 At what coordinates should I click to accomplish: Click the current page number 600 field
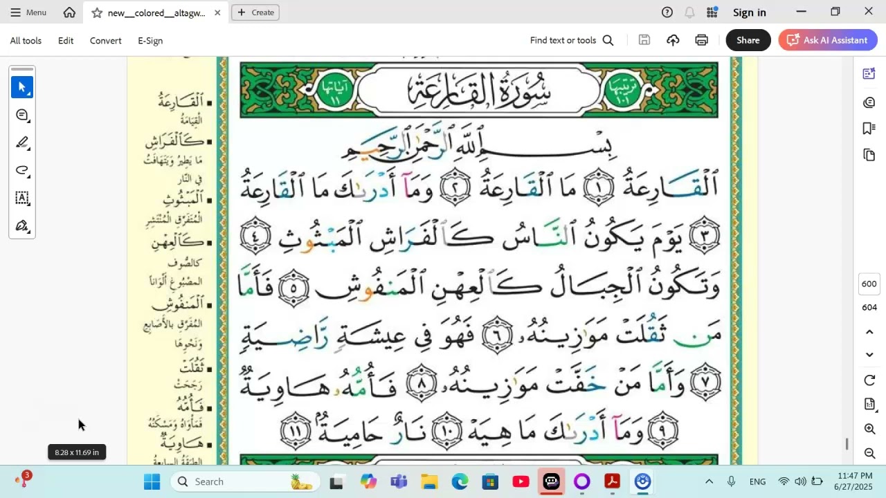point(869,284)
